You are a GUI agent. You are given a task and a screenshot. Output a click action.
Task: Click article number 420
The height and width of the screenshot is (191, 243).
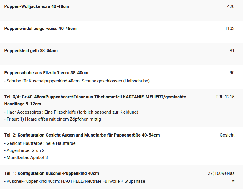(x=231, y=6)
